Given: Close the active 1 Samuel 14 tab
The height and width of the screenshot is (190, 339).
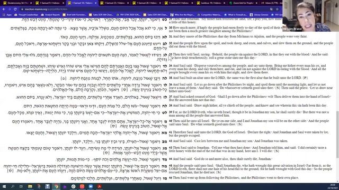Looking at the screenshot, I should pos(95,3).
